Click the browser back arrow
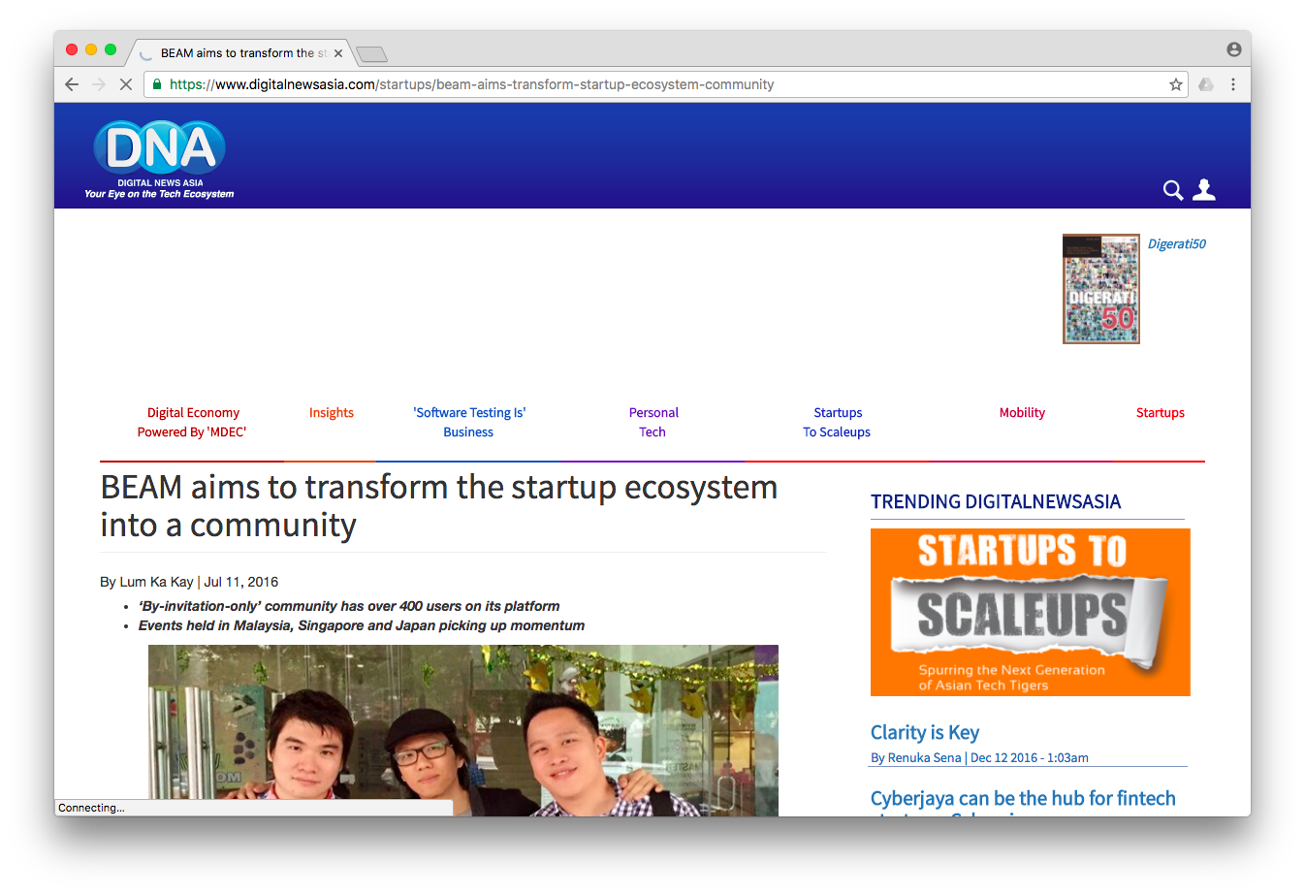 (72, 84)
